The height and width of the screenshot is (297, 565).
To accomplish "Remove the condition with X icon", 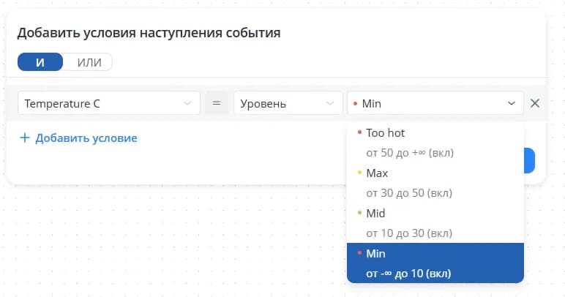I will coord(535,103).
